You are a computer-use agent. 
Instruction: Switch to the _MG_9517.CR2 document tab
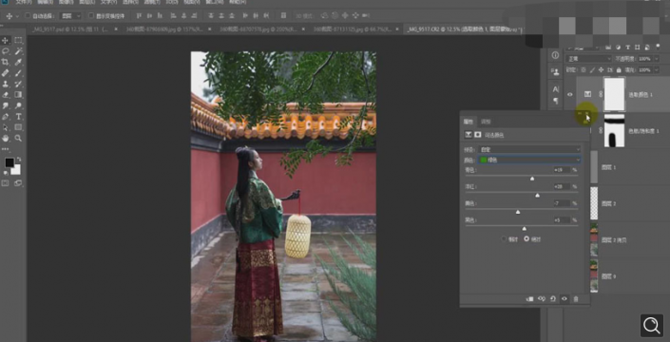click(464, 29)
